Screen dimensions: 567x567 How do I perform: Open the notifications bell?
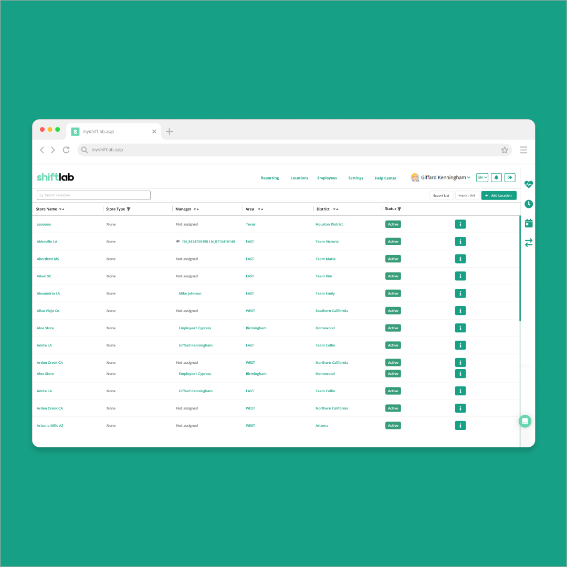(x=496, y=177)
